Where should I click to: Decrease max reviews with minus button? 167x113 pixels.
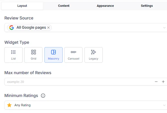point(156,82)
